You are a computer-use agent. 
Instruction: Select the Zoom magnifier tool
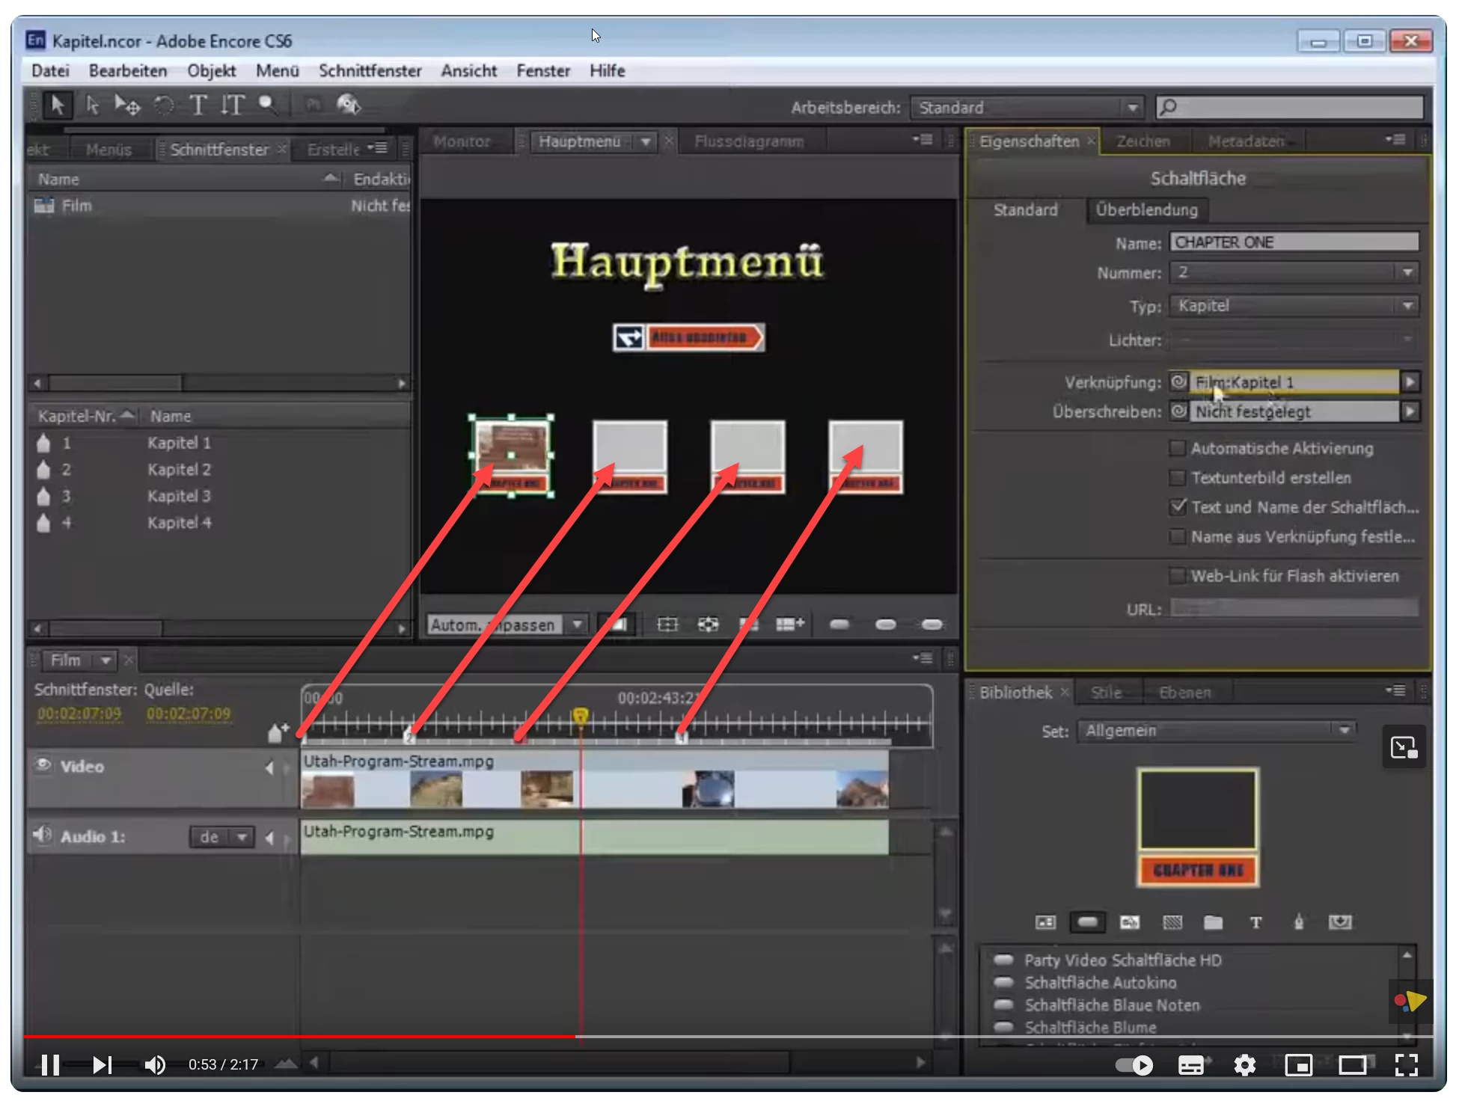[267, 105]
